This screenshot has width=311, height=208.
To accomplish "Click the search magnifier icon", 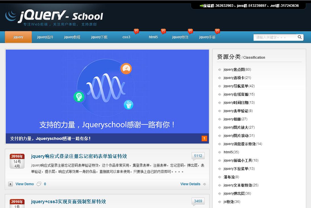I will (300, 37).
